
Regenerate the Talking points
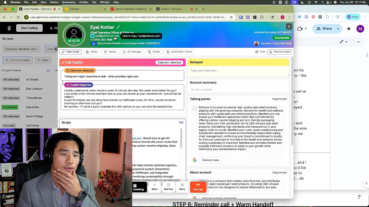pos(279,99)
